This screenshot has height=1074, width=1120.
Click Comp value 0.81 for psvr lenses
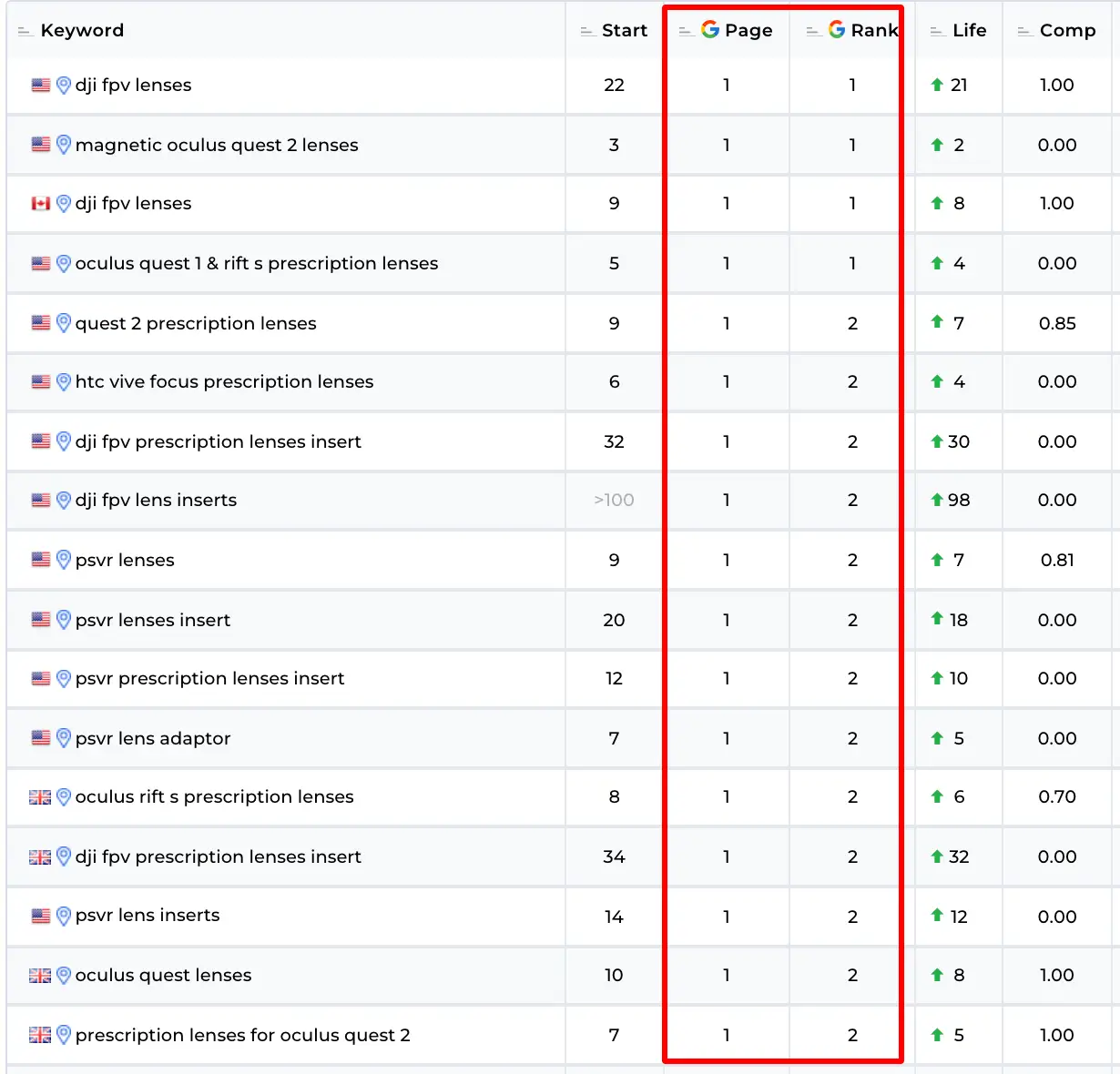(x=1057, y=560)
